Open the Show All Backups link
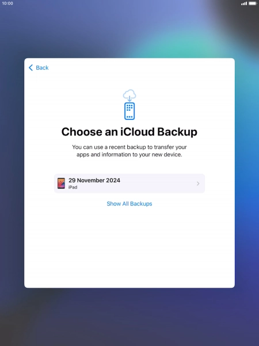Screen dimensions: 259x346 click(129, 204)
